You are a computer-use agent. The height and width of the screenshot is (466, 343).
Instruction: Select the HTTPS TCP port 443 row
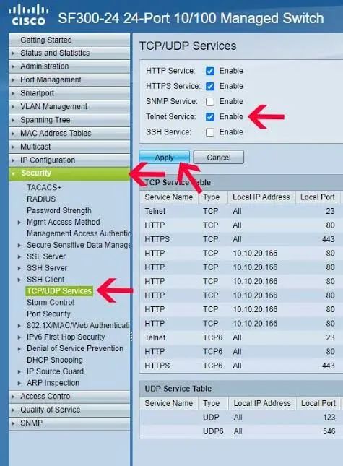point(240,239)
